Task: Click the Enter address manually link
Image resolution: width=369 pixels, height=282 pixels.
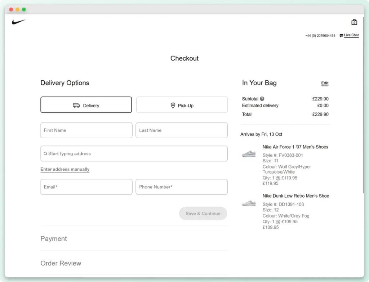Action: click(x=65, y=169)
